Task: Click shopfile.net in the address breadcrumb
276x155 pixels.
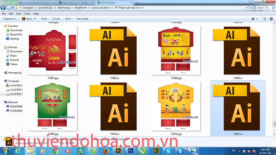Action: (x=80, y=8)
